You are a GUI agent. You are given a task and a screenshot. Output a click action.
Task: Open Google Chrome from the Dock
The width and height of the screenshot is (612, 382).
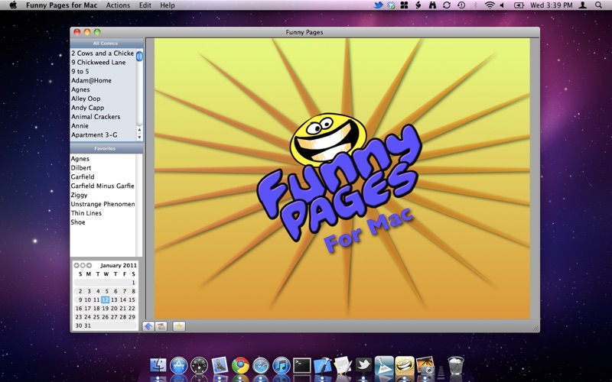click(x=240, y=367)
